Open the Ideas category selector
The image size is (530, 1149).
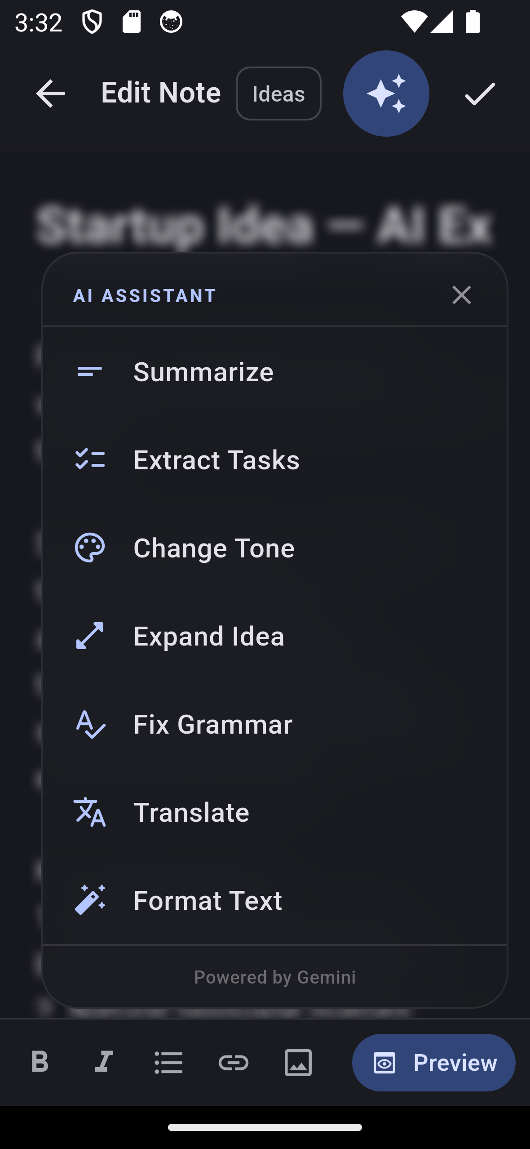[x=278, y=94]
